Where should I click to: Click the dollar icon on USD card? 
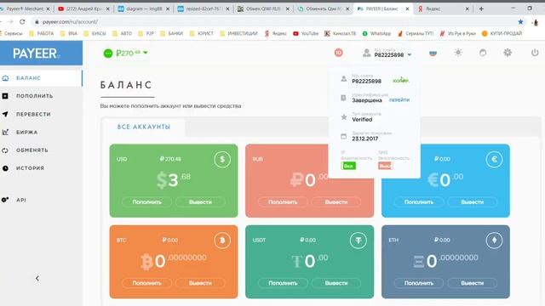point(222,160)
